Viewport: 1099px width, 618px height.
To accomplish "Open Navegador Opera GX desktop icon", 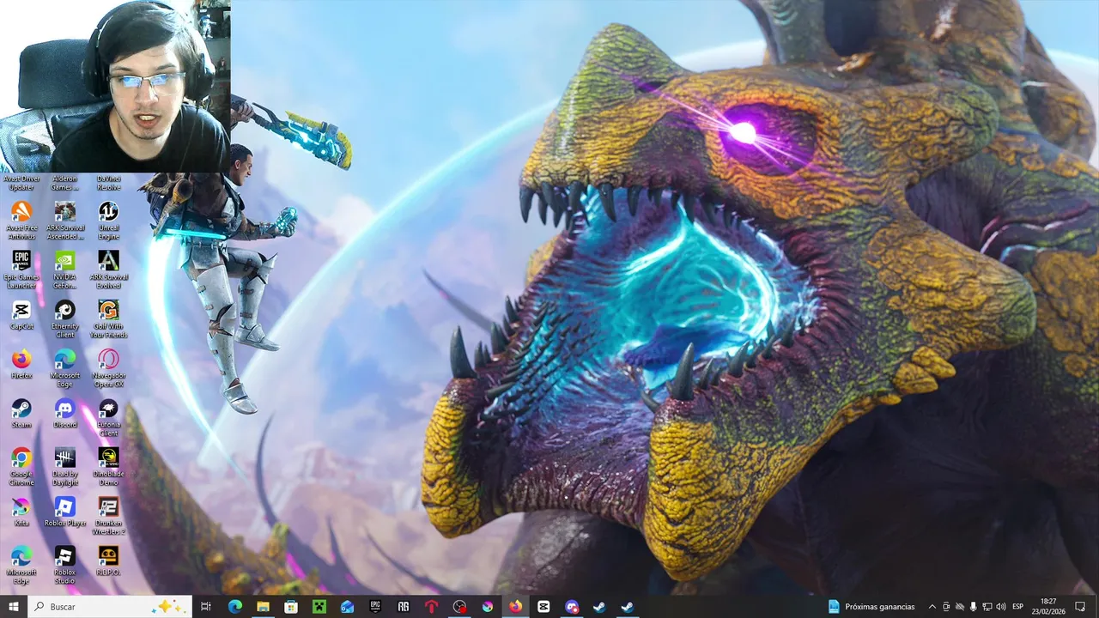I will coord(108,368).
